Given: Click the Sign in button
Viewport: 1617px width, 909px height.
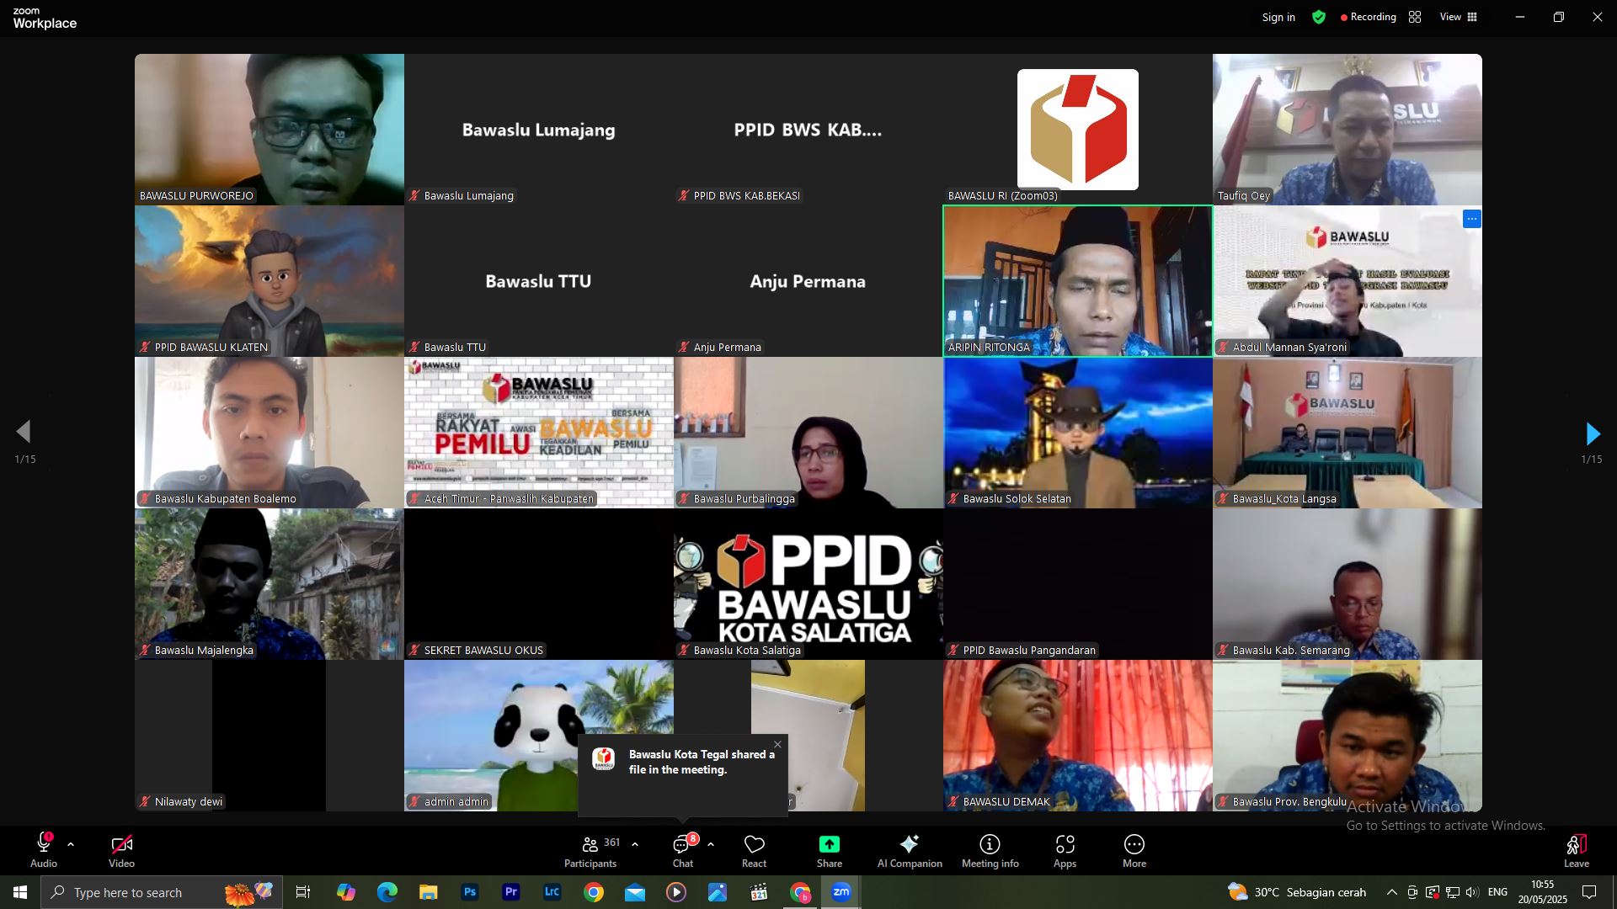Looking at the screenshot, I should pyautogui.click(x=1278, y=17).
